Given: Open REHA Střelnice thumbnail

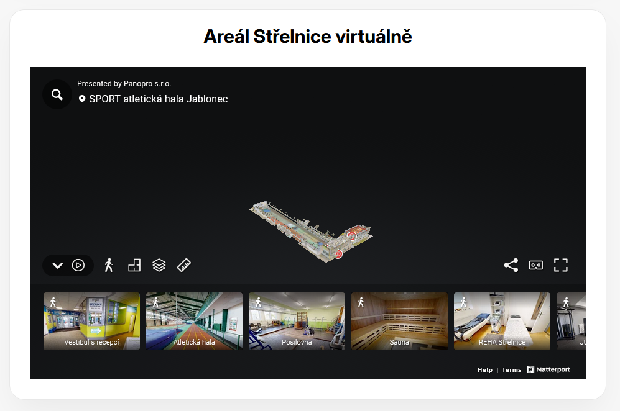Looking at the screenshot, I should 502,321.
